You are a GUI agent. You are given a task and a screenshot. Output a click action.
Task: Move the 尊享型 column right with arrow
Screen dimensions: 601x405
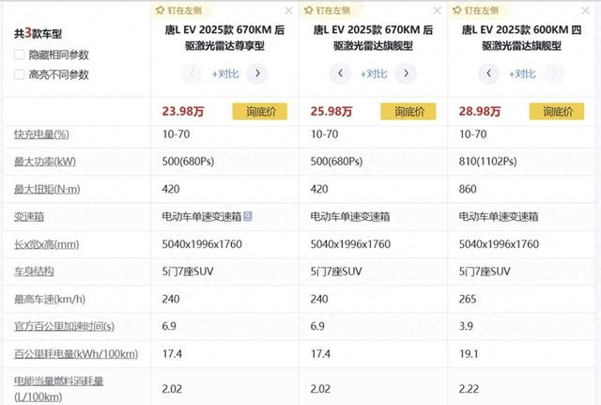257,73
